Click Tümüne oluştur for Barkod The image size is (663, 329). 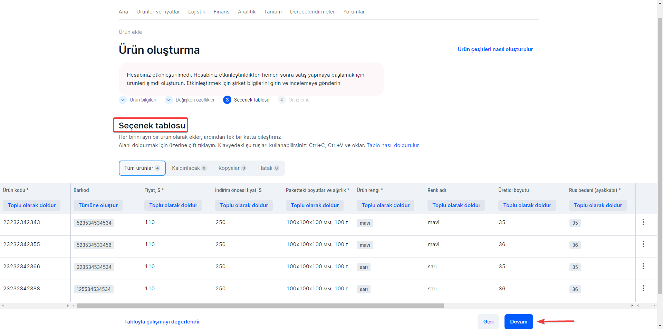[98, 205]
